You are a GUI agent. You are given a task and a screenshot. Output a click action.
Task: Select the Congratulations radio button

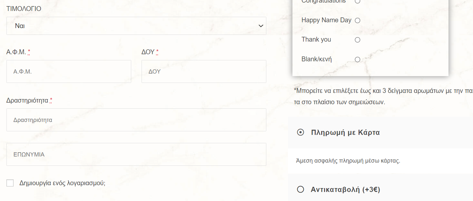coord(357,1)
